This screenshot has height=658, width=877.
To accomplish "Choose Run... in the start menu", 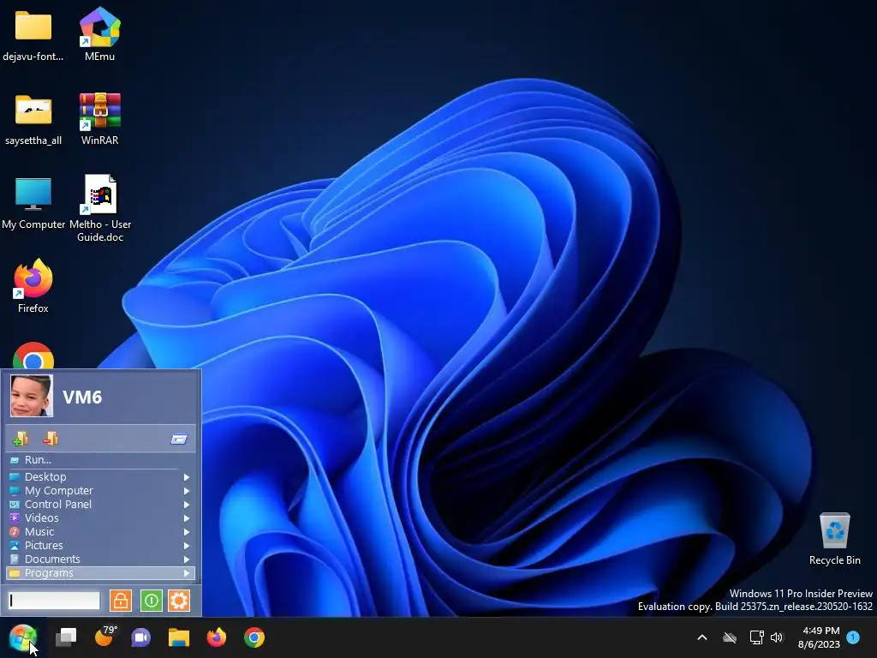I will pos(101,460).
